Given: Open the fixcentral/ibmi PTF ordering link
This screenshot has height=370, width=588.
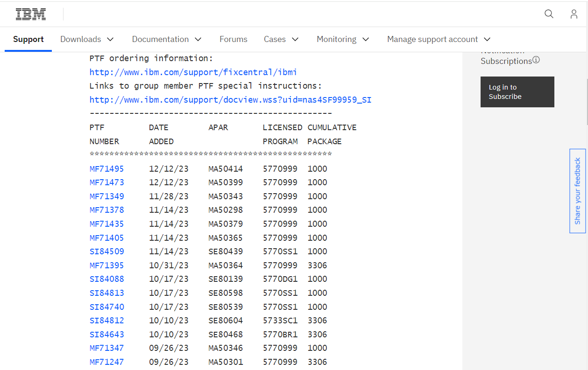Looking at the screenshot, I should pos(193,72).
